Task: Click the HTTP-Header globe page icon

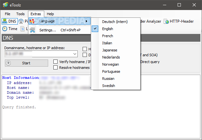Action: [x=166, y=21]
